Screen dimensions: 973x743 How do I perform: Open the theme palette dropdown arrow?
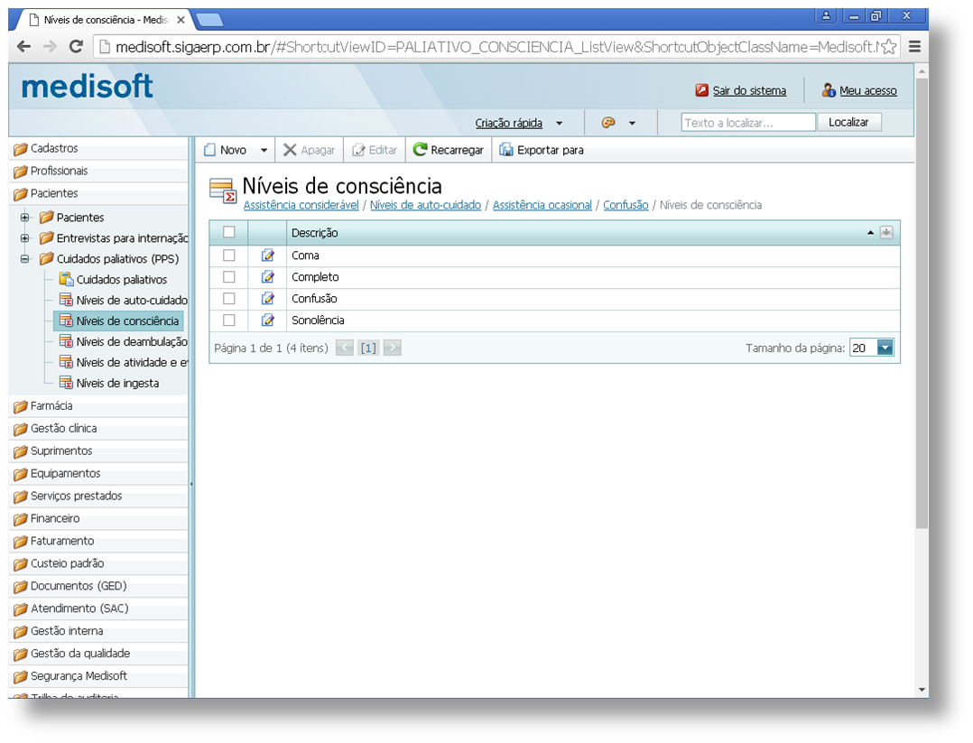point(632,123)
